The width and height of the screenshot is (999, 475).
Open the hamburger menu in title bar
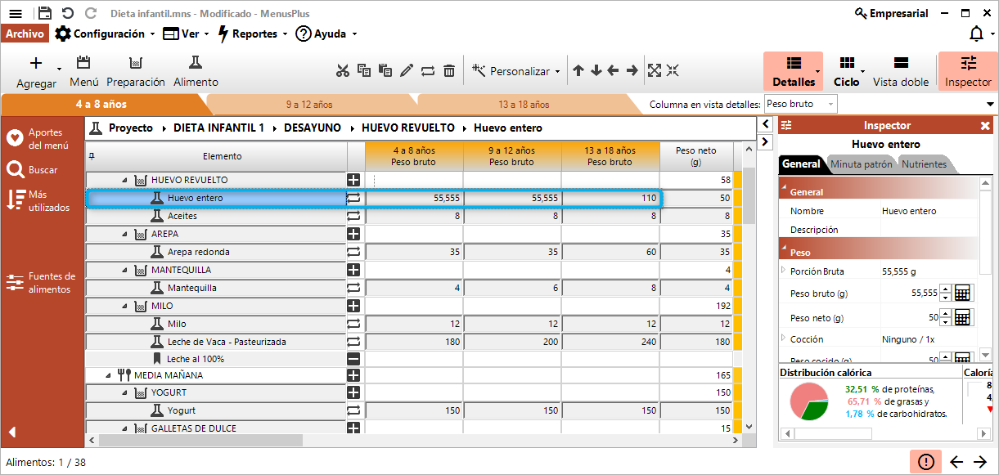16,13
